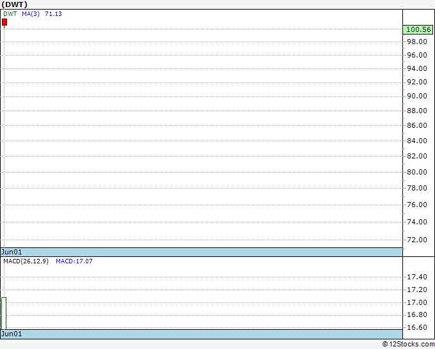Click the 100.56 current price label

pos(418,29)
